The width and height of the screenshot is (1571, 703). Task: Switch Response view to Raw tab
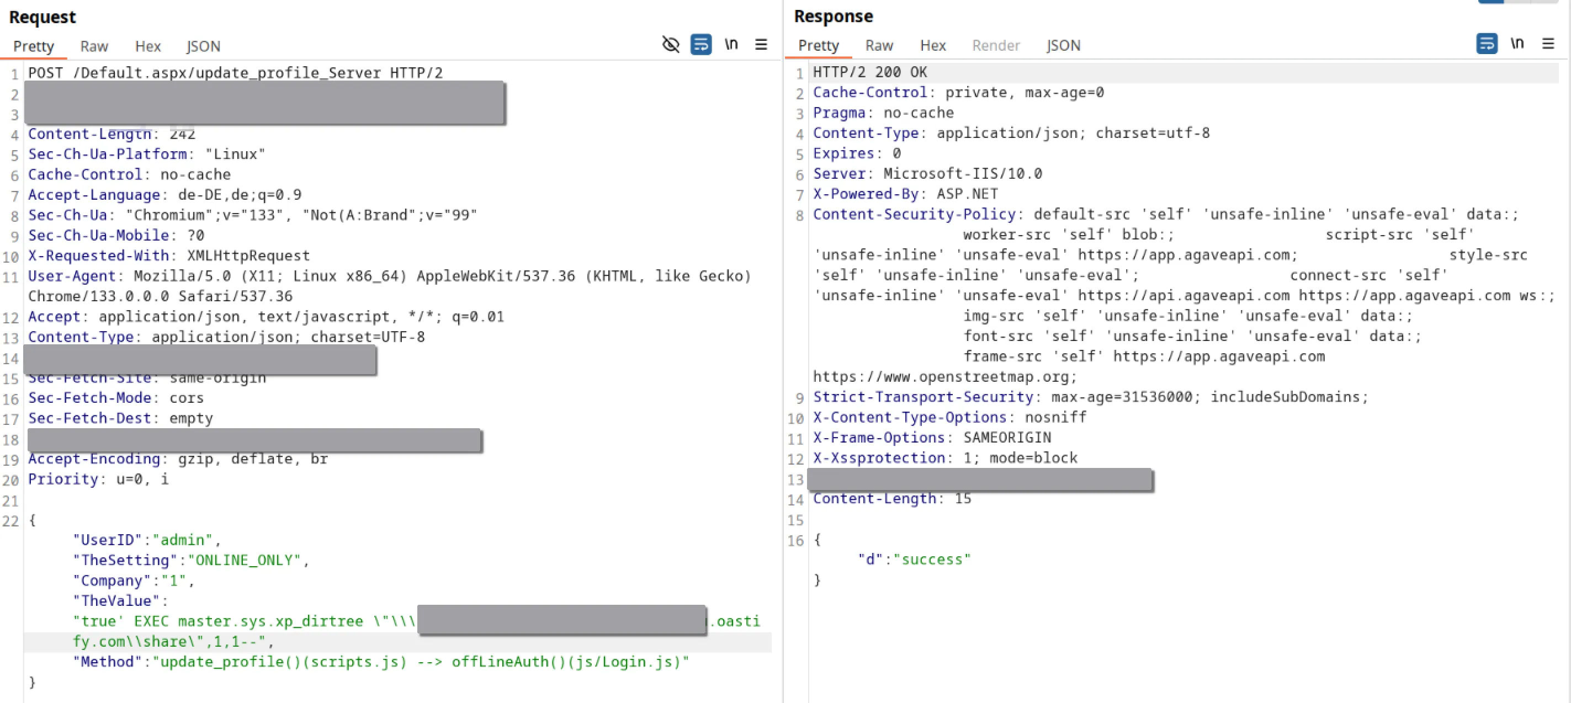879,46
